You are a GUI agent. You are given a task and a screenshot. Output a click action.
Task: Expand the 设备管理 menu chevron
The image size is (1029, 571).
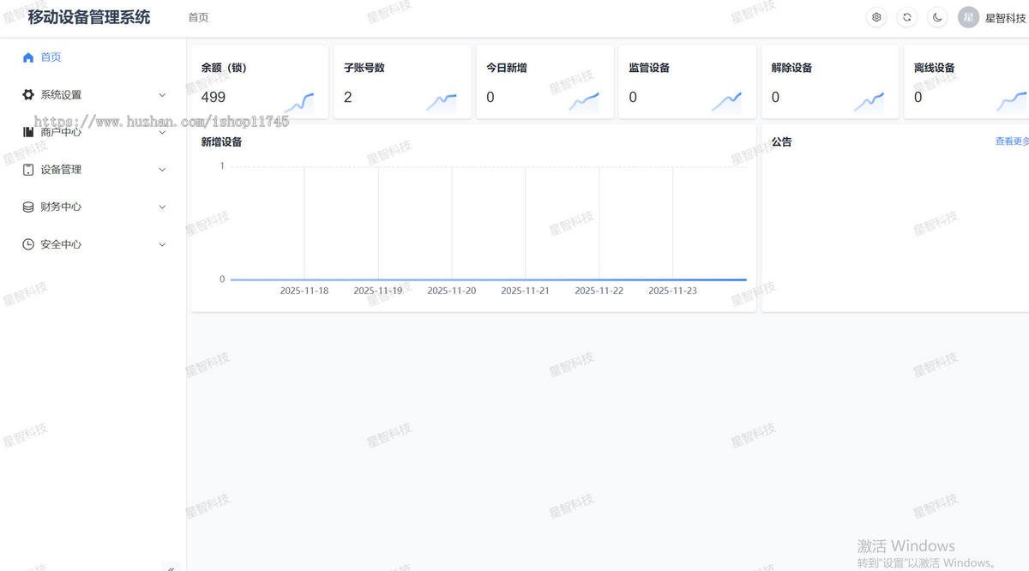tap(162, 170)
